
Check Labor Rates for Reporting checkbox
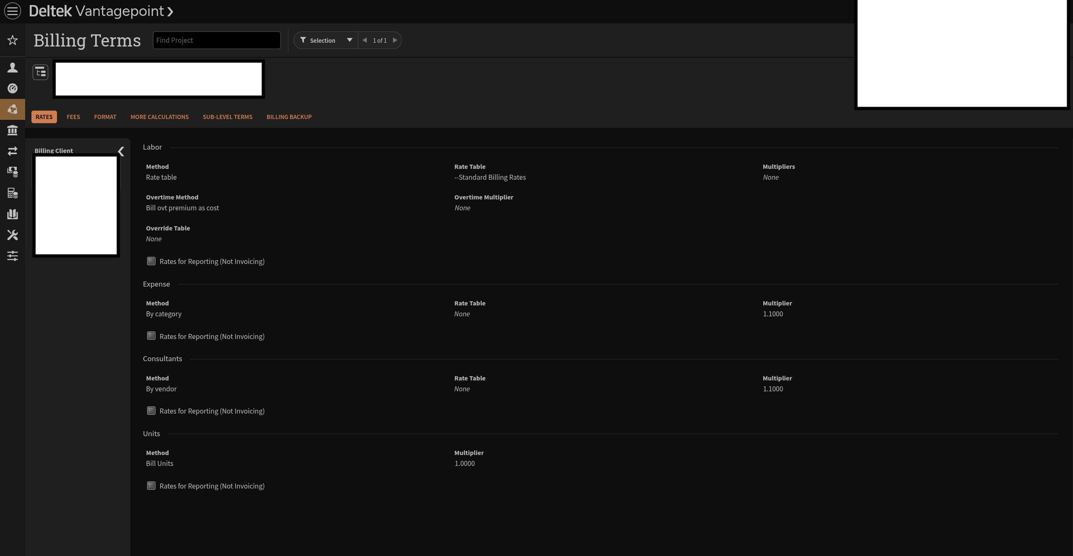coord(151,261)
